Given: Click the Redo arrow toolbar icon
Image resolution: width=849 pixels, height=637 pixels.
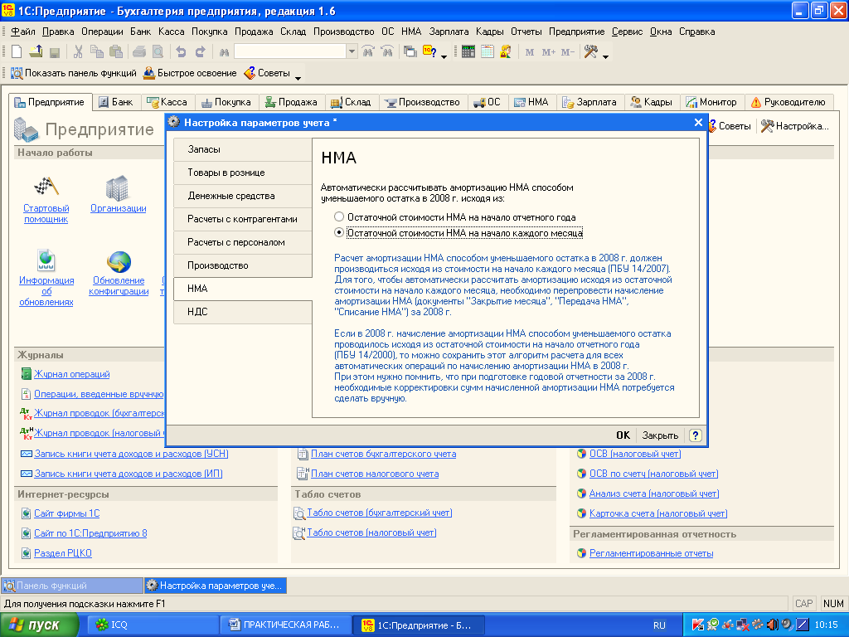Looking at the screenshot, I should coord(200,52).
